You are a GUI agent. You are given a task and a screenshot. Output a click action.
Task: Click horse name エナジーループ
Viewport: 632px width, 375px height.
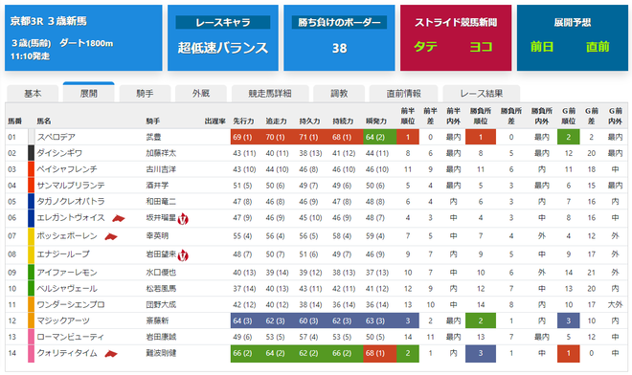coord(63,254)
